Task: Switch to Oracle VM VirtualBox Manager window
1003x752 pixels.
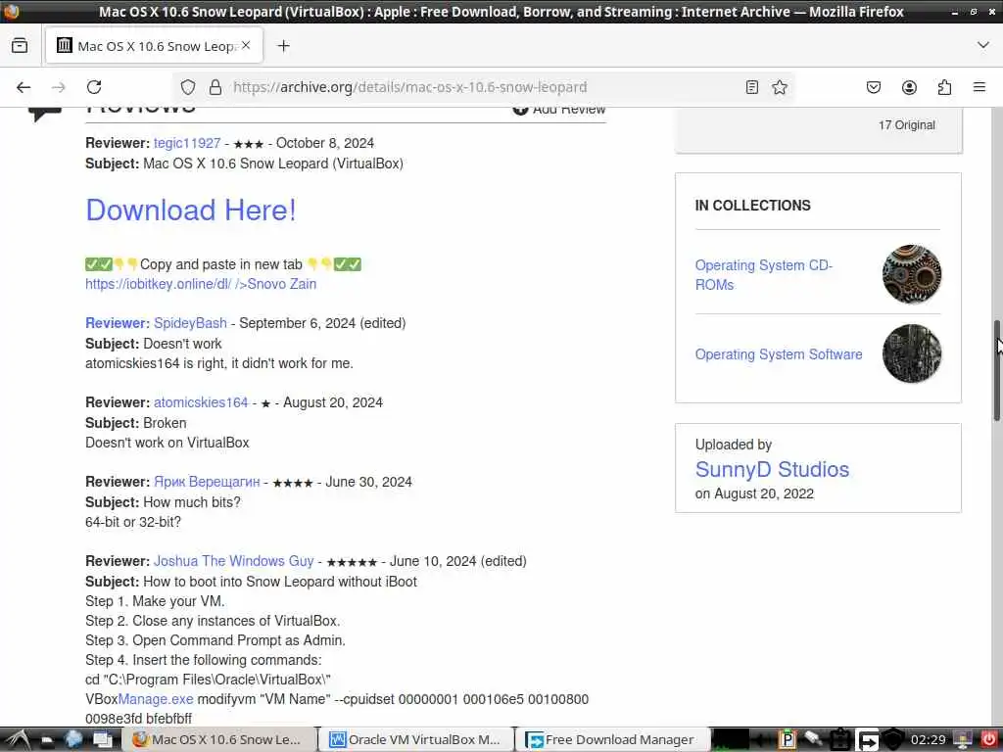Action: coord(417,740)
